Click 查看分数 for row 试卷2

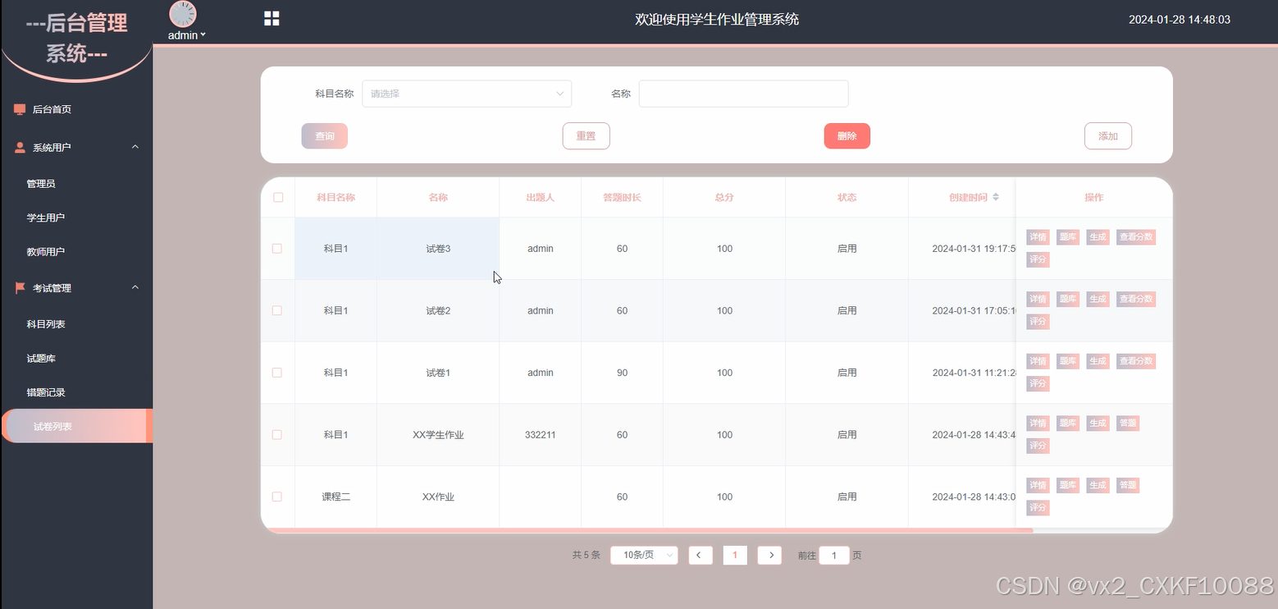click(1136, 299)
